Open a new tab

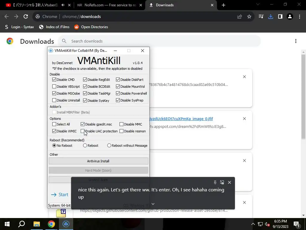point(224,5)
